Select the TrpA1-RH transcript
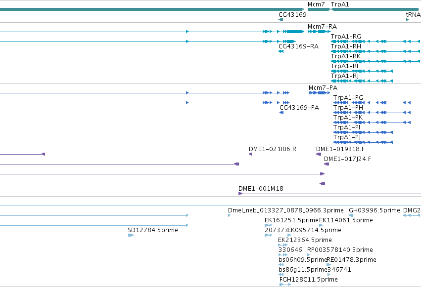 (375, 51)
